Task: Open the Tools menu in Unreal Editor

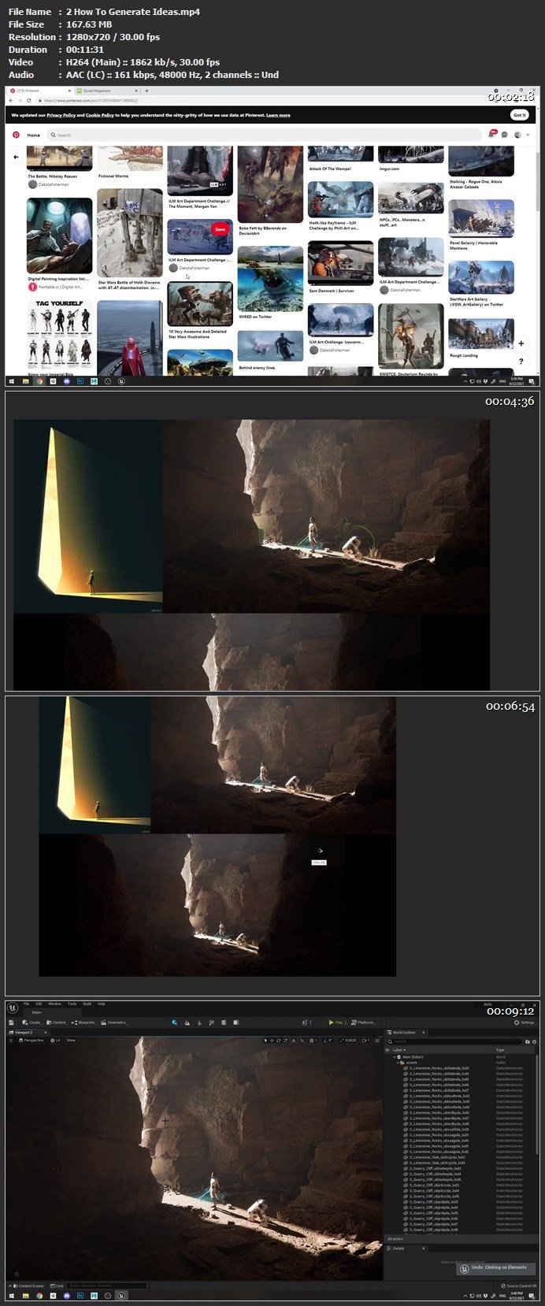Action: tap(72, 1004)
